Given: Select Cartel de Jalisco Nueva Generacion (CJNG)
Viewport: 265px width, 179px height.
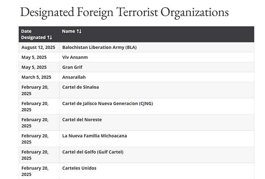Looking at the screenshot, I should (x=107, y=103).
